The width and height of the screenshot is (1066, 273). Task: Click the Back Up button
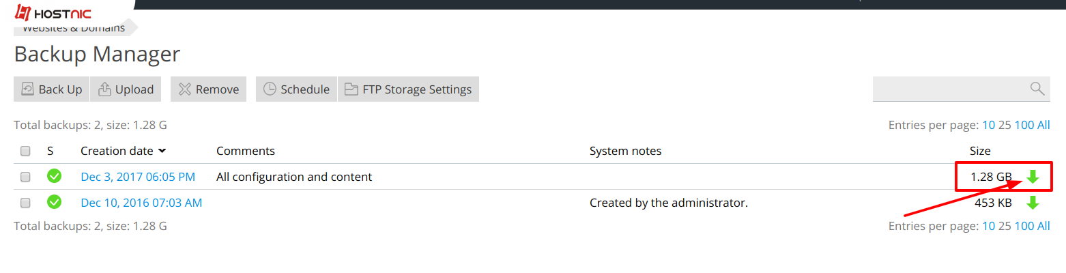(52, 89)
